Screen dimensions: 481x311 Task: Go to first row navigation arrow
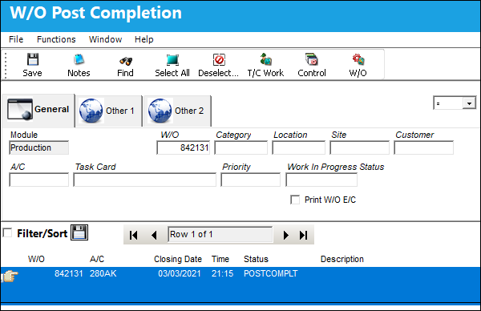tap(133, 235)
